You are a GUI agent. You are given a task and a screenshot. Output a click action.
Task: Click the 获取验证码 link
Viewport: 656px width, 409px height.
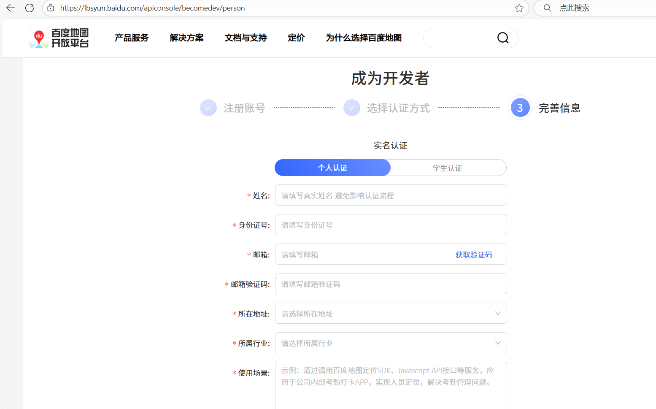473,255
